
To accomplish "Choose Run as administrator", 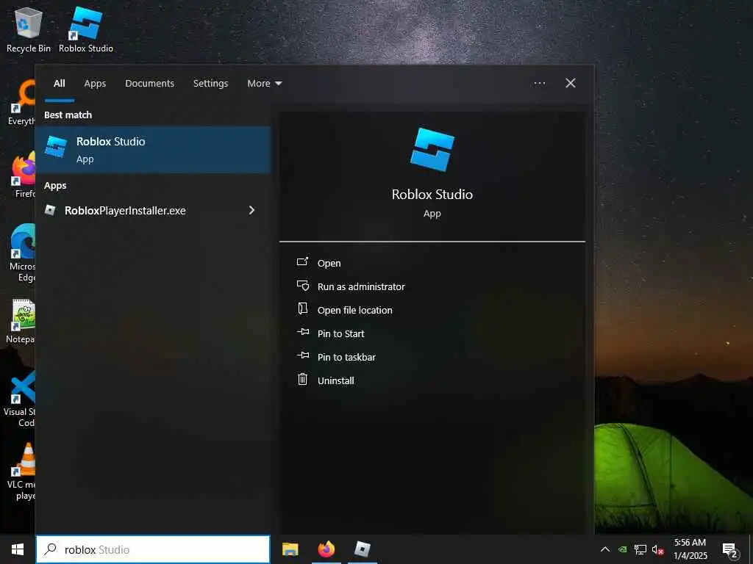I will [361, 287].
